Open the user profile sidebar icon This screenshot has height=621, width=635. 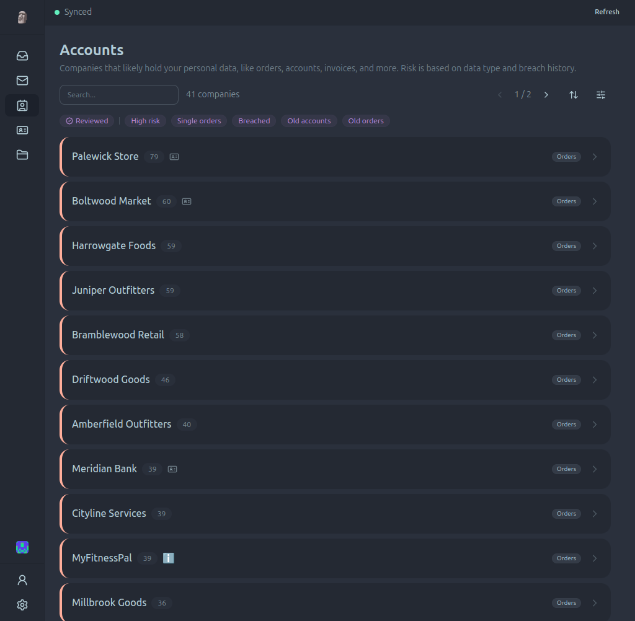point(22,580)
